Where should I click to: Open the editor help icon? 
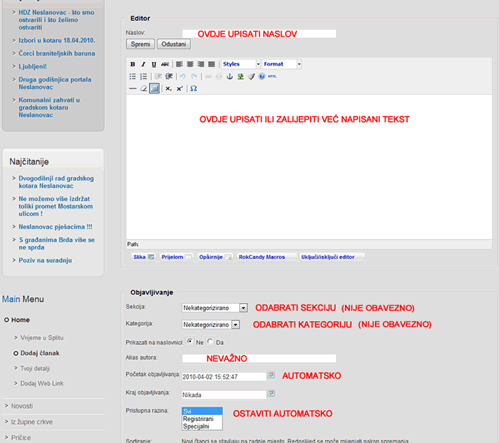[262, 76]
